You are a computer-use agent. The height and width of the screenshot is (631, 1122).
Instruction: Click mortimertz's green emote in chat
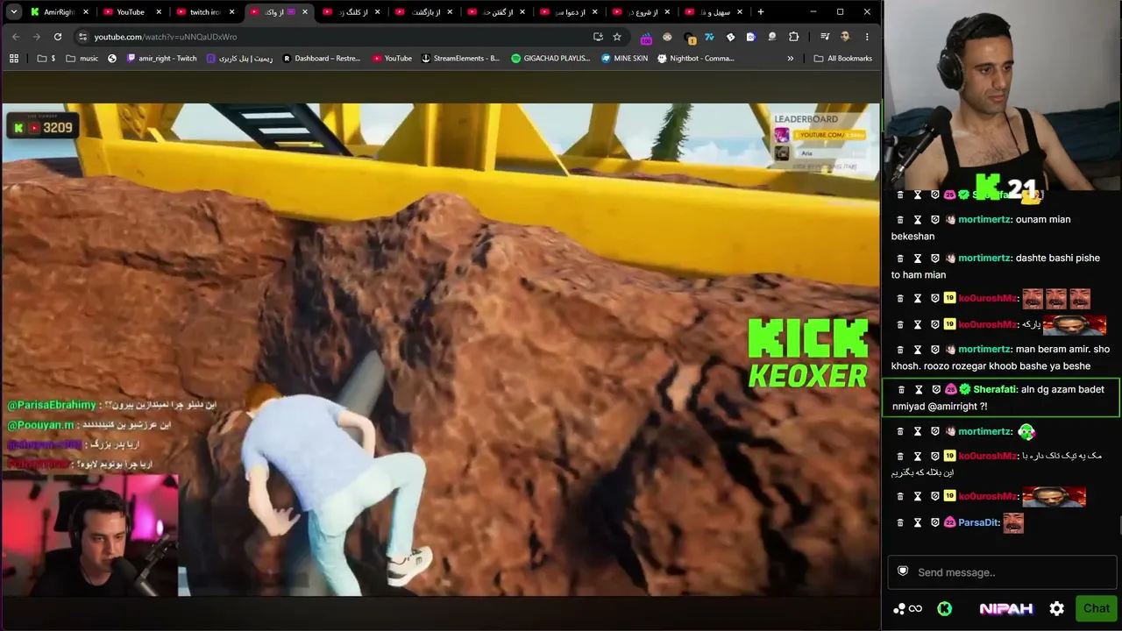tap(1026, 431)
